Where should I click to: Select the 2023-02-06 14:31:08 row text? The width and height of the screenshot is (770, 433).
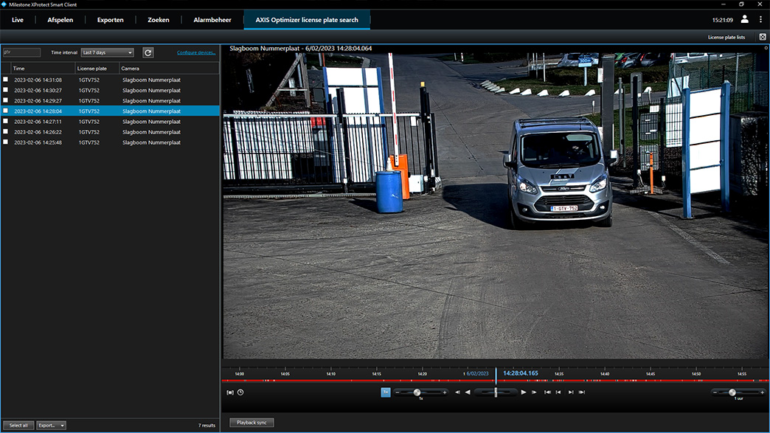[x=38, y=80]
